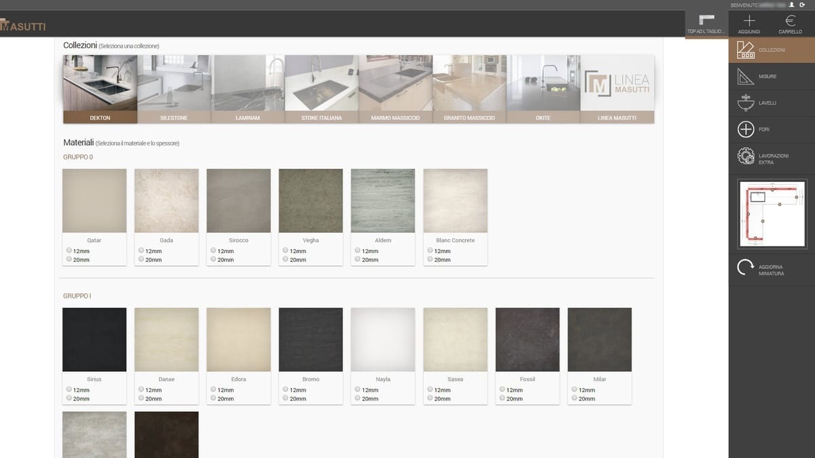
Task: Click the Qatar material swatch
Action: pos(94,201)
